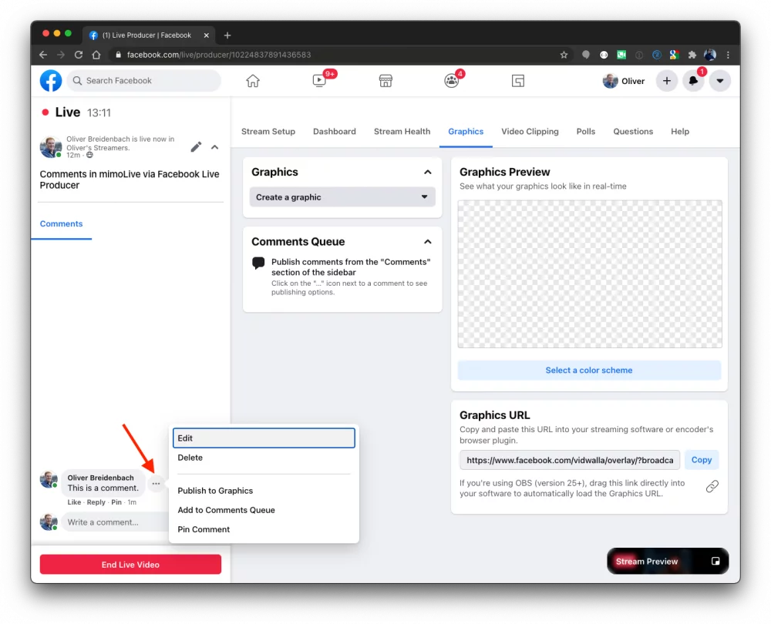Viewport: 771px width, 624px height.
Task: Click the Graphics URL text field
Action: coord(570,460)
